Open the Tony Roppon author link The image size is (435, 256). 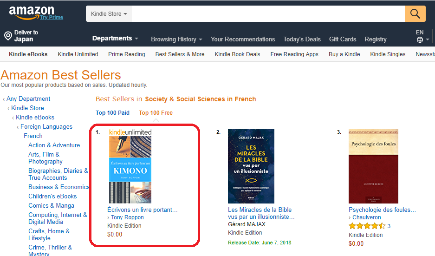(127, 217)
